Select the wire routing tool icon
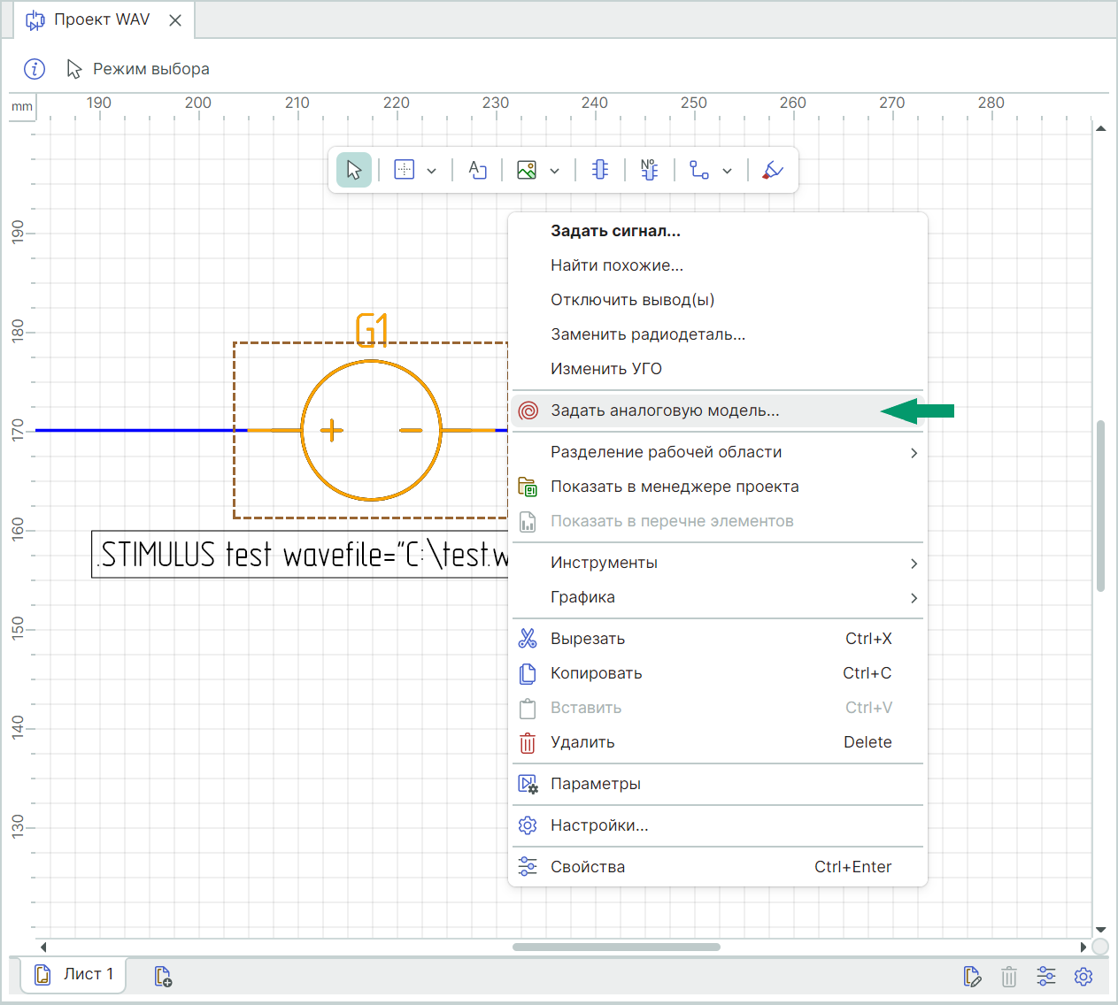Viewport: 1118px width, 1005px height. 699,170
